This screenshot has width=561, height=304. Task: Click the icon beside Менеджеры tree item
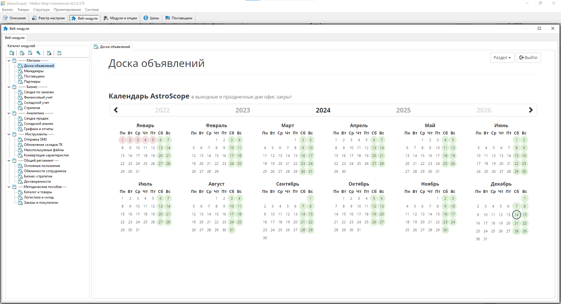click(x=20, y=71)
